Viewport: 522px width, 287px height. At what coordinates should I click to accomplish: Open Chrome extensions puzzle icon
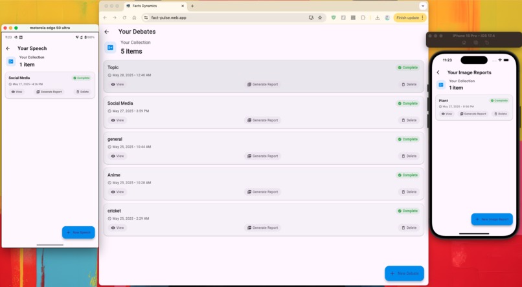[363, 17]
